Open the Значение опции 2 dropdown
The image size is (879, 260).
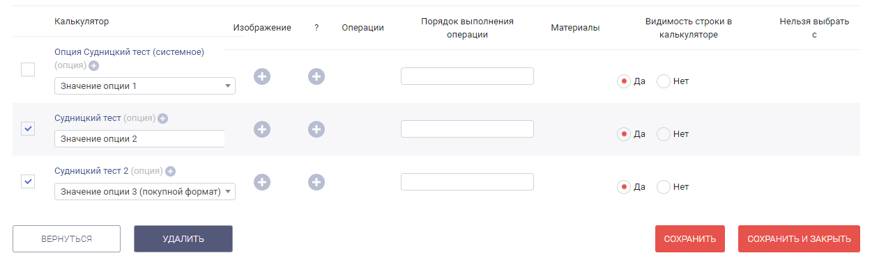coord(139,138)
